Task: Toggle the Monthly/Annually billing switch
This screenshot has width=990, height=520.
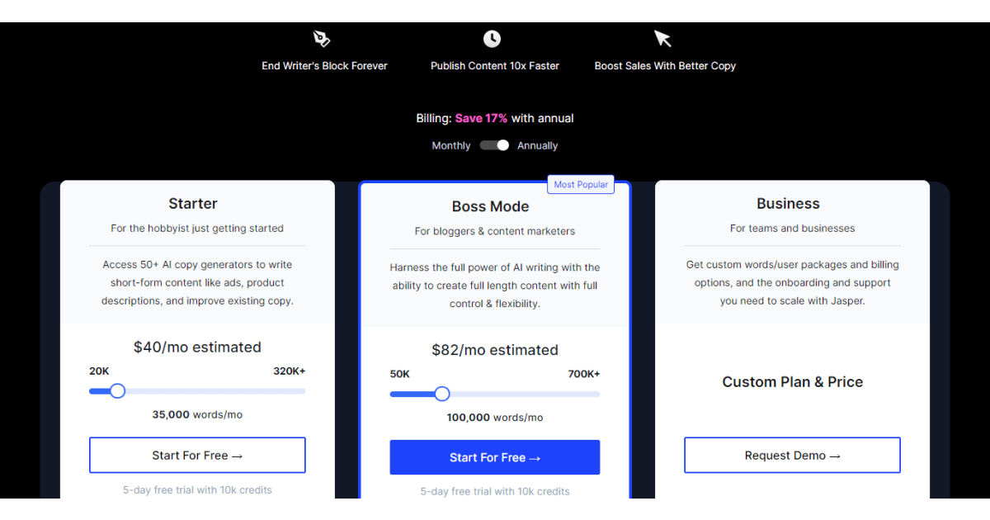Action: point(494,145)
